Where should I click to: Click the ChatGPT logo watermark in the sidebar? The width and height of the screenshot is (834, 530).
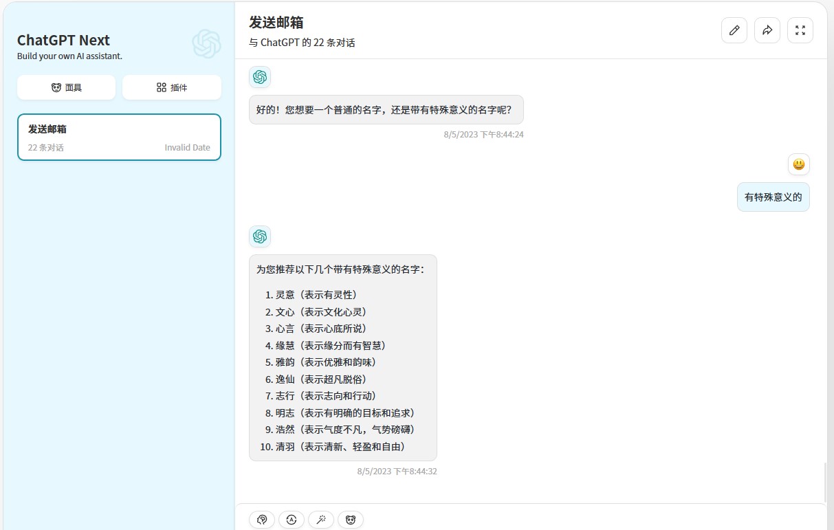(x=206, y=44)
